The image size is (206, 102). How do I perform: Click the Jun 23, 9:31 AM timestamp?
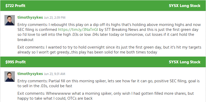[x=54, y=74]
